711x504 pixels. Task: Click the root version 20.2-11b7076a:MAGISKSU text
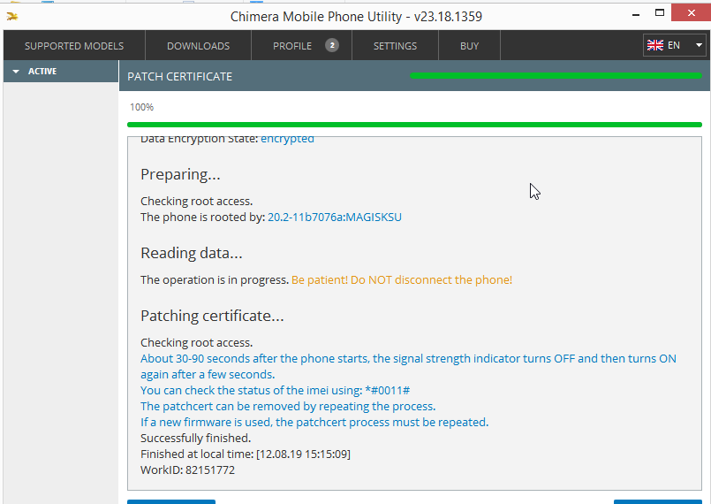tap(335, 217)
